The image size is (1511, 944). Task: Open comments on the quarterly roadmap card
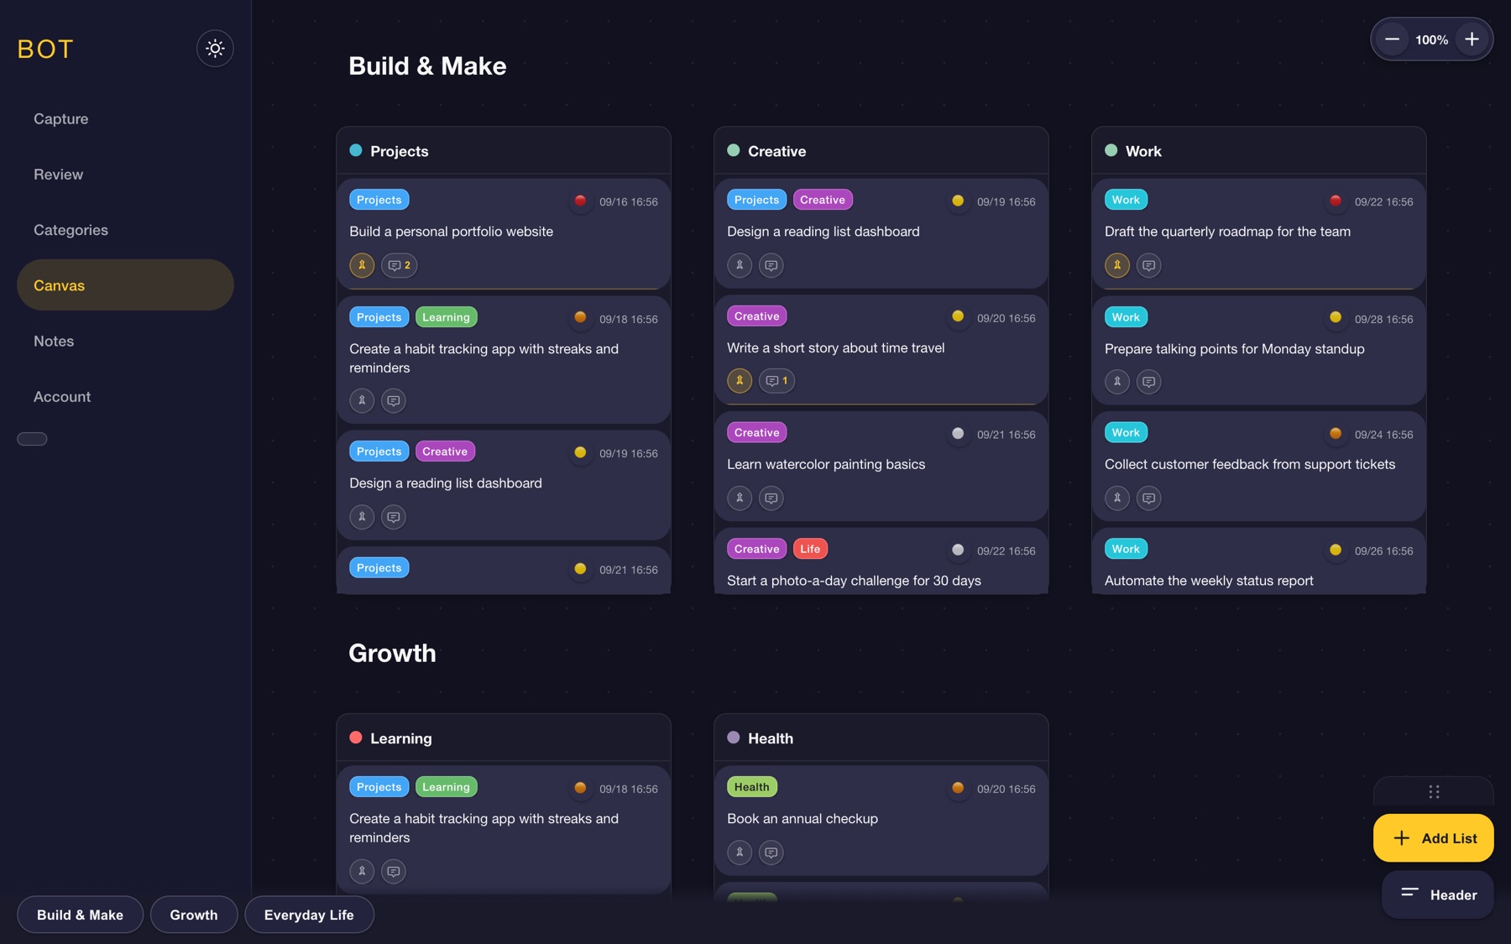tap(1149, 265)
